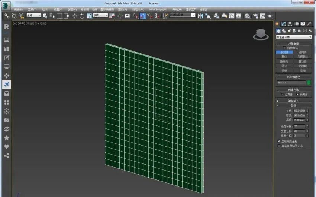Switch to the Motion command panel tab

pos(296,24)
